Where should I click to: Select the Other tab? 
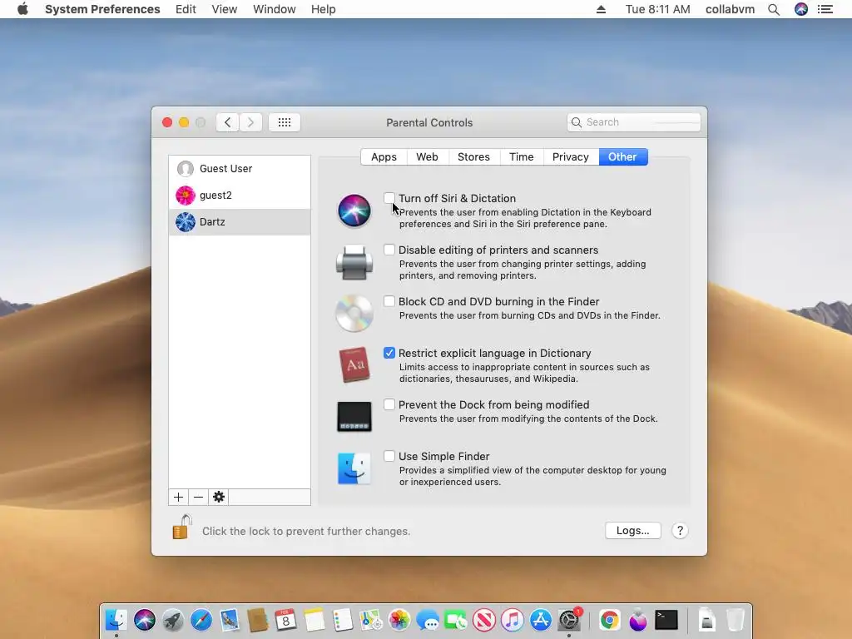(622, 157)
